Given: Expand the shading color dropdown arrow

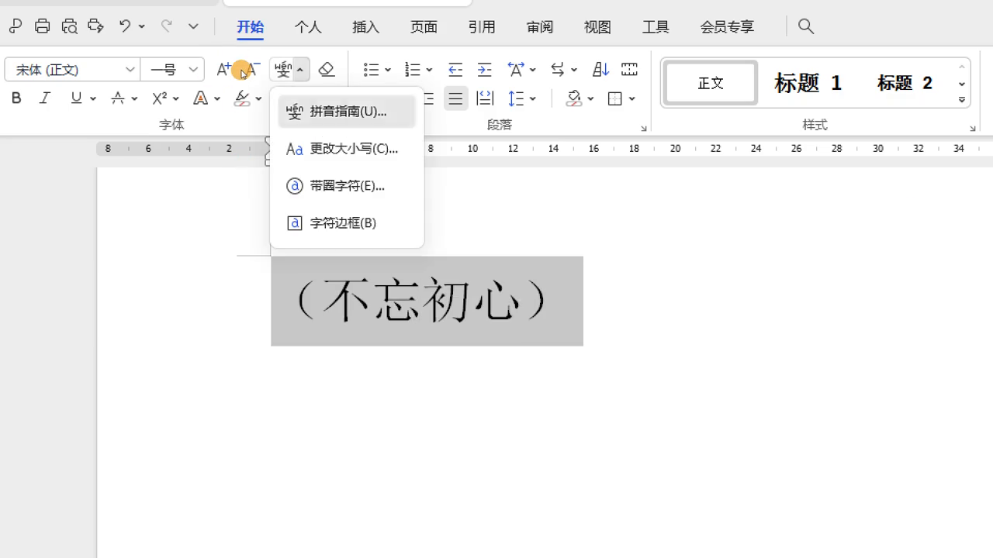Looking at the screenshot, I should 591,99.
